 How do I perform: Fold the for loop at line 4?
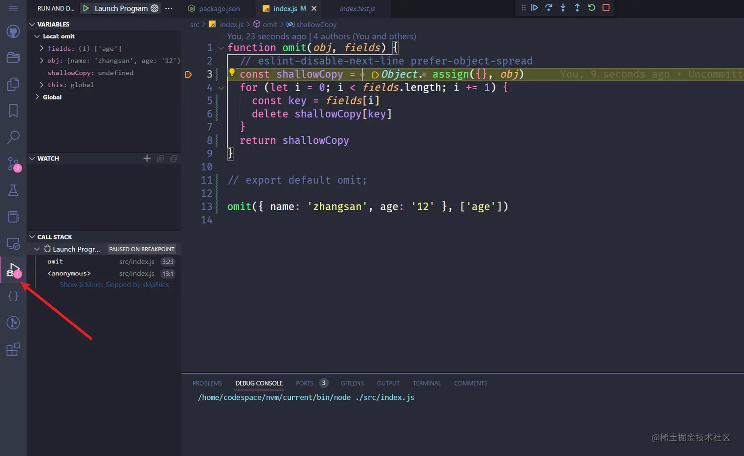[221, 88]
